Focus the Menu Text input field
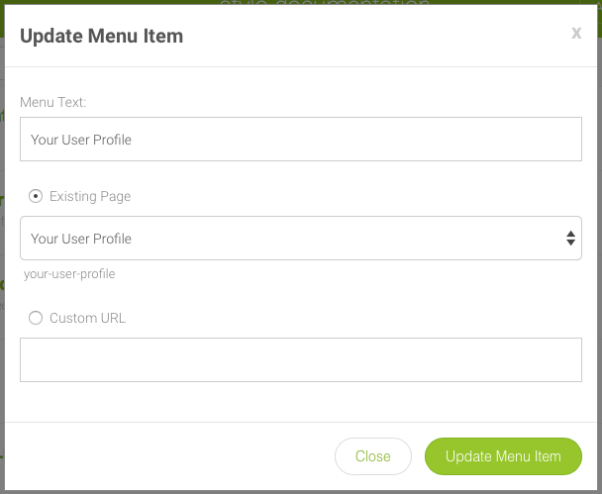This screenshot has width=602, height=494. (300, 140)
